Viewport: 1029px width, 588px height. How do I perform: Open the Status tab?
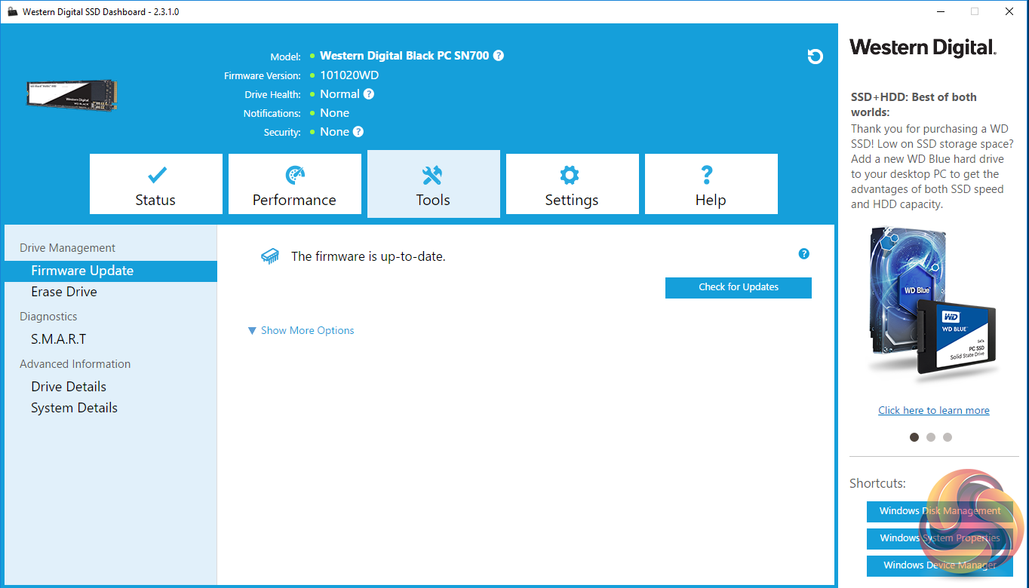[x=156, y=185]
